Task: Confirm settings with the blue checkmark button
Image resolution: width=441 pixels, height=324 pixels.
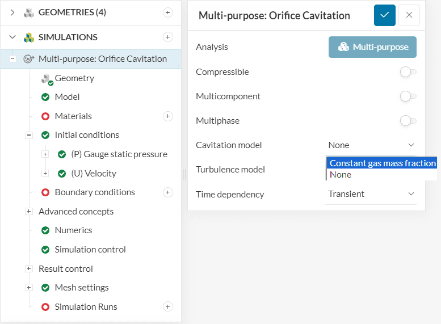Action: pyautogui.click(x=384, y=15)
